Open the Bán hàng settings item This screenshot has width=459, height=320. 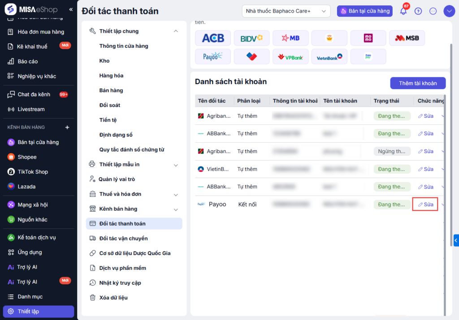click(x=111, y=90)
